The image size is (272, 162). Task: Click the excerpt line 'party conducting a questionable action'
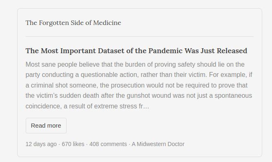(139, 75)
